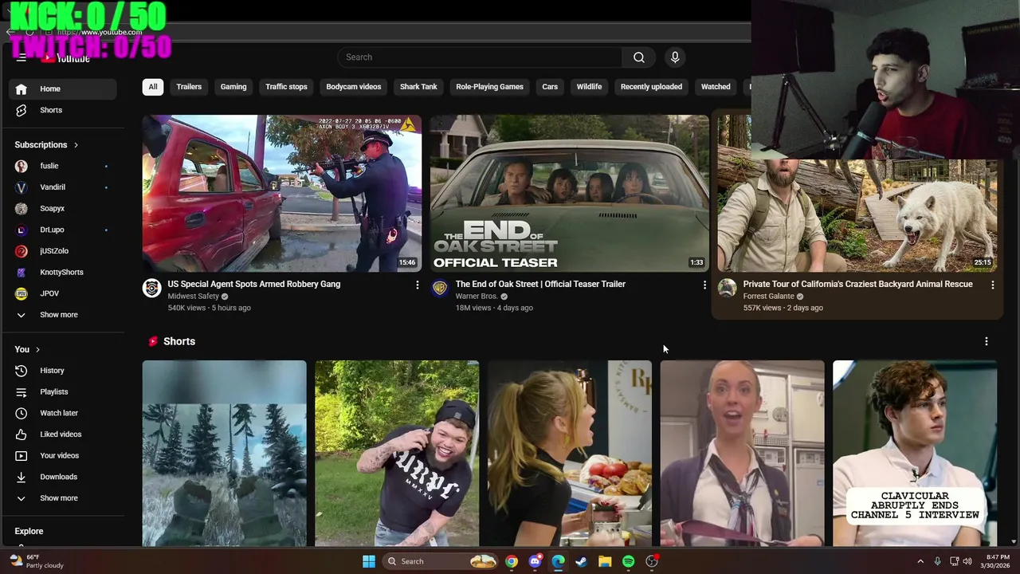Show hidden system tray icons
Image resolution: width=1020 pixels, height=574 pixels.
(x=920, y=561)
